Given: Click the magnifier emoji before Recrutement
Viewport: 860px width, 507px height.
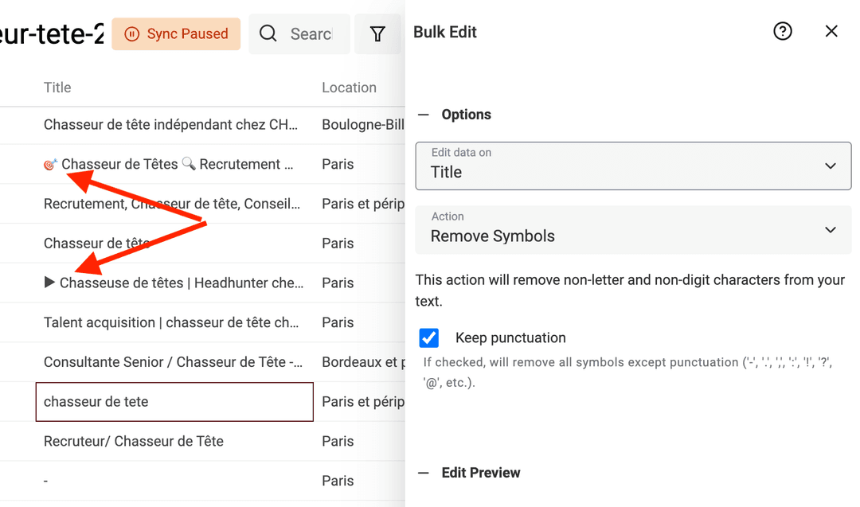Looking at the screenshot, I should pos(189,164).
